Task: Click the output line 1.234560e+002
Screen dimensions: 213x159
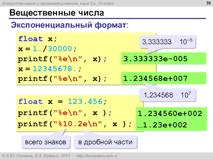Action: (170, 114)
